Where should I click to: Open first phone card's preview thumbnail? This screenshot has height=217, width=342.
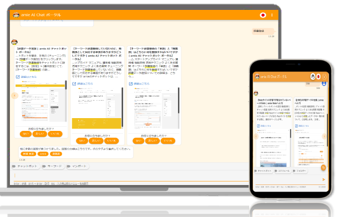273,148
